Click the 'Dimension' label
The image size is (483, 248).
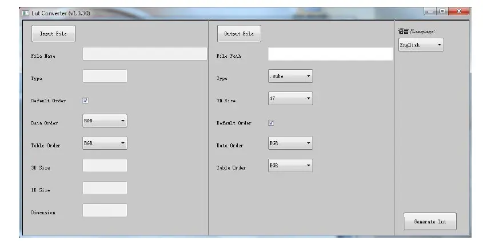[43, 213]
